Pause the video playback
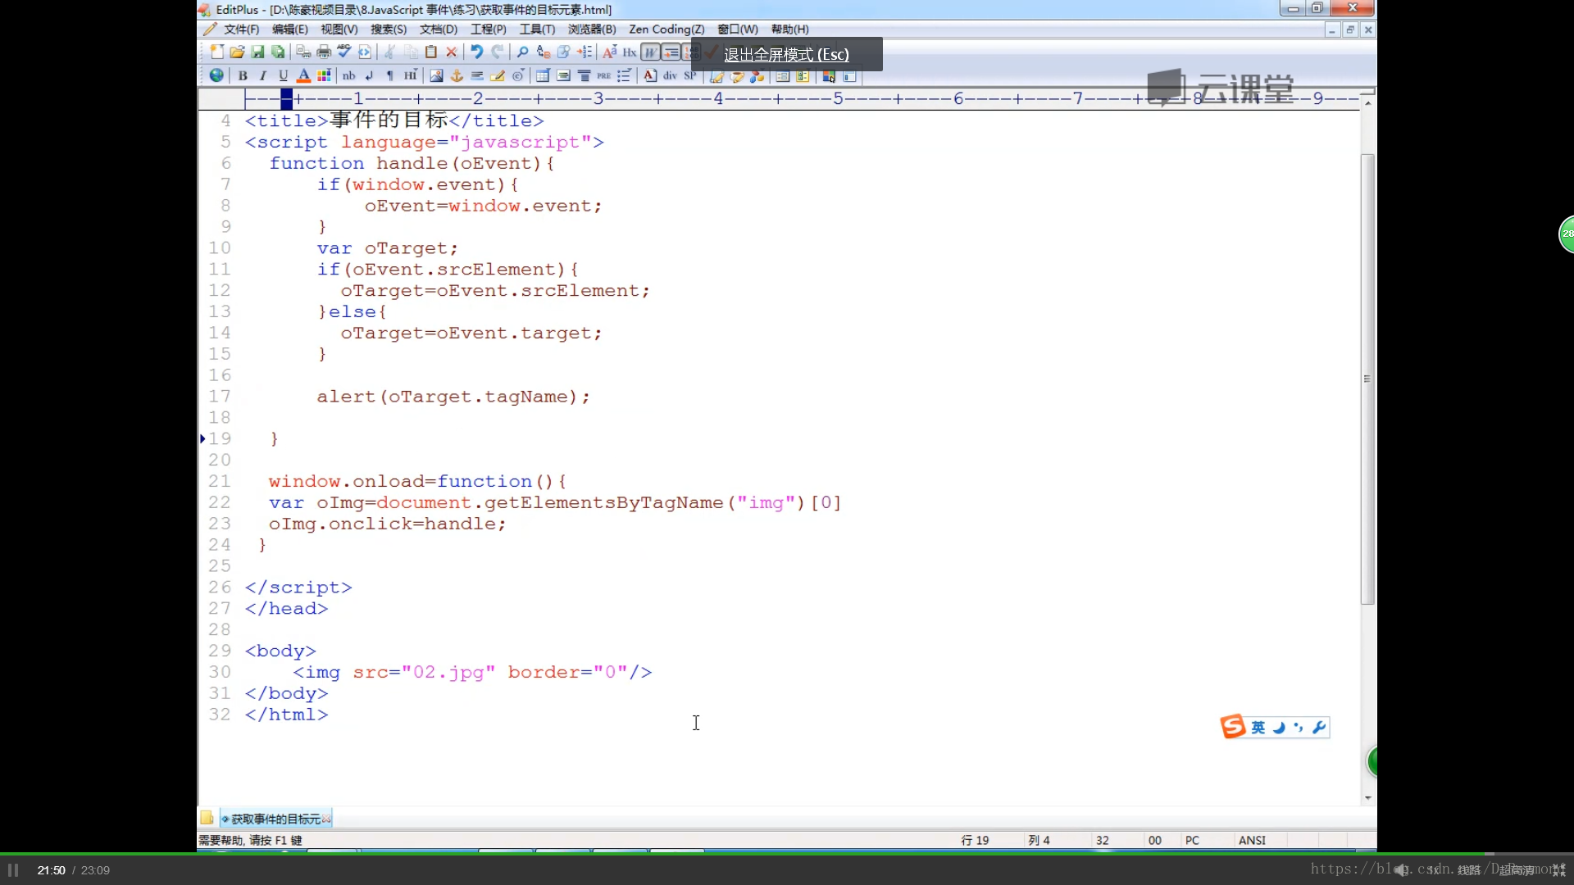Image resolution: width=1574 pixels, height=885 pixels. click(x=13, y=870)
